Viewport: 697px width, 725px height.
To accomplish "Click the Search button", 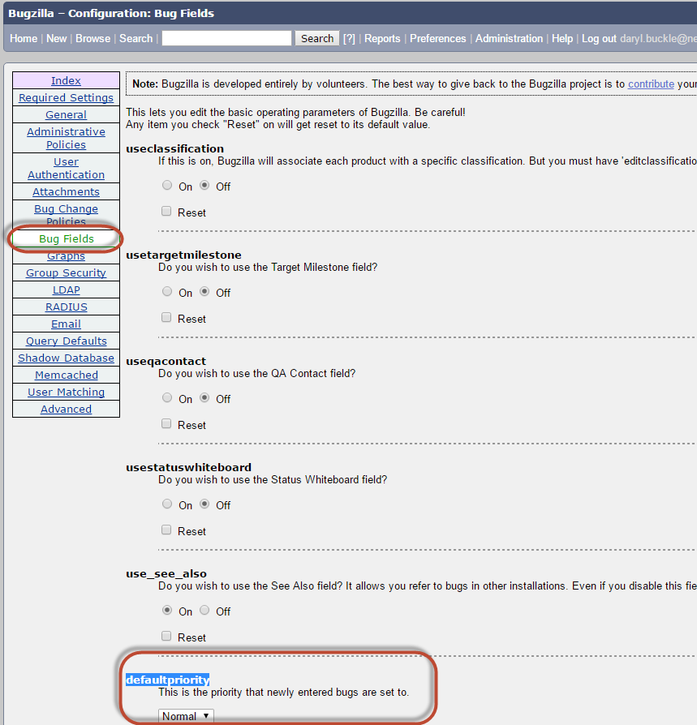I will point(317,38).
